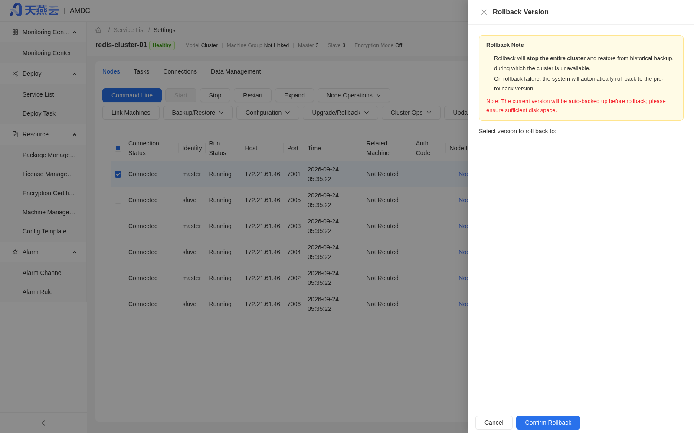
Task: Switch to the Data Management tab
Action: point(236,71)
